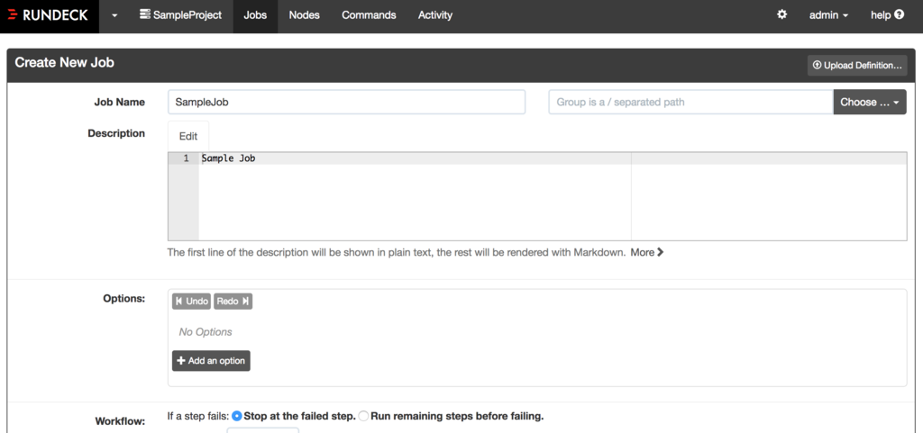Click line number 1 in editor gutter
This screenshot has height=433, width=923.
[186, 158]
